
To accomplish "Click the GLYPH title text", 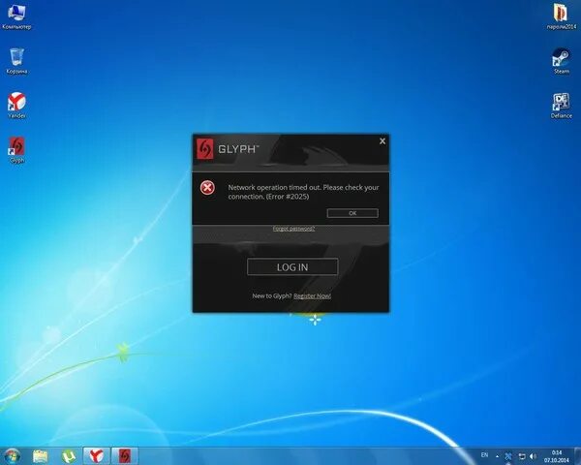I will tap(238, 149).
